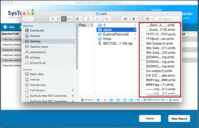Select Mac's iMac under Devices
The height and width of the screenshot is (128, 199).
[35, 74]
